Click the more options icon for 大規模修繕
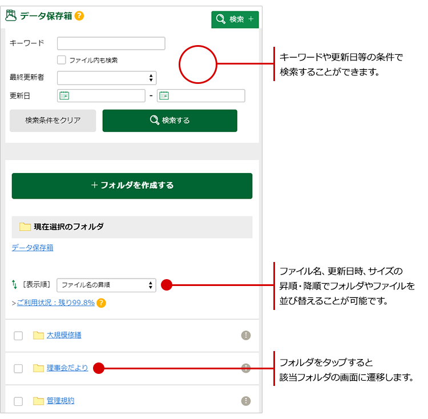The image size is (428, 419). pos(246,336)
